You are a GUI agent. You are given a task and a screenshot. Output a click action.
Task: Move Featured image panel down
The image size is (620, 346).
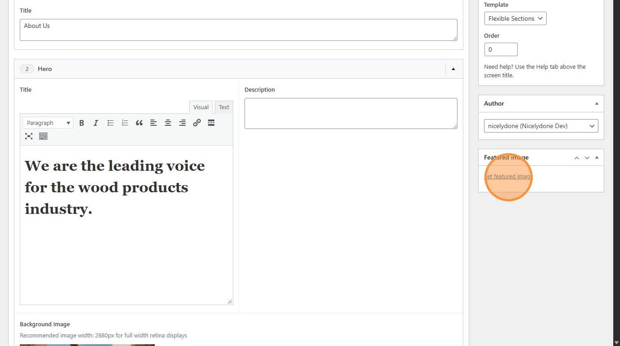[x=587, y=158]
